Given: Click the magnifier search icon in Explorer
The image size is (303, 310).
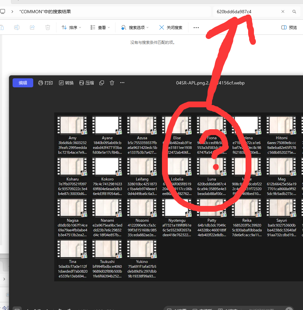Looking at the screenshot, I should [294, 12].
